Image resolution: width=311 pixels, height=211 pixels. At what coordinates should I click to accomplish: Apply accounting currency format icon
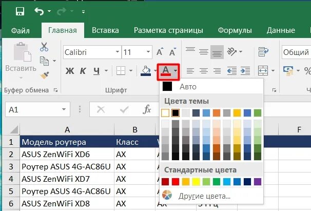coord(288,71)
